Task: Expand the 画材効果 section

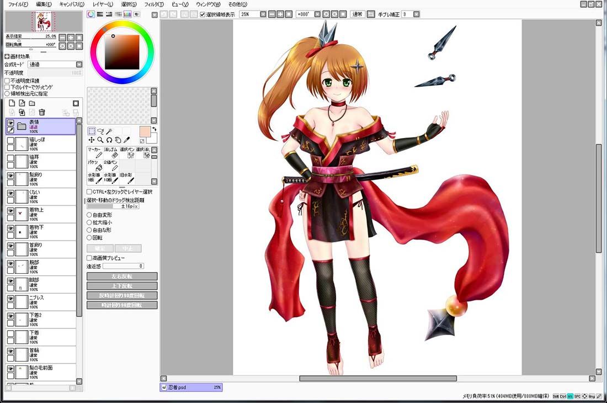Action: (7, 56)
